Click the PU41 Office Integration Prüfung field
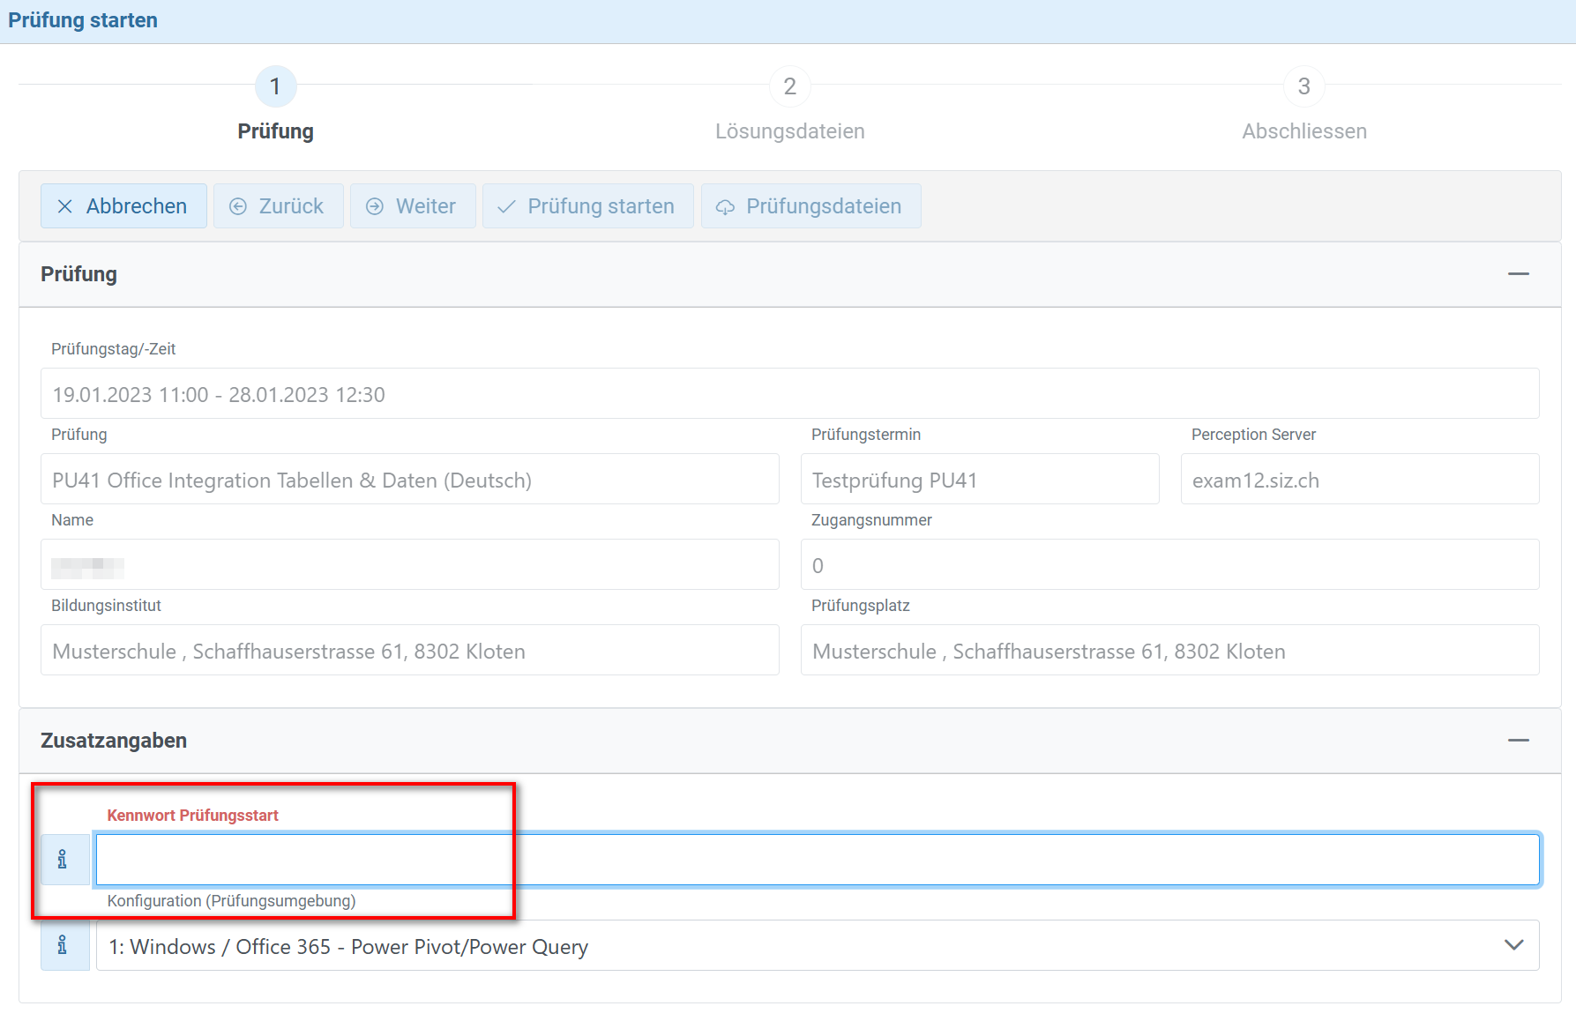The width and height of the screenshot is (1576, 1021). [410, 479]
